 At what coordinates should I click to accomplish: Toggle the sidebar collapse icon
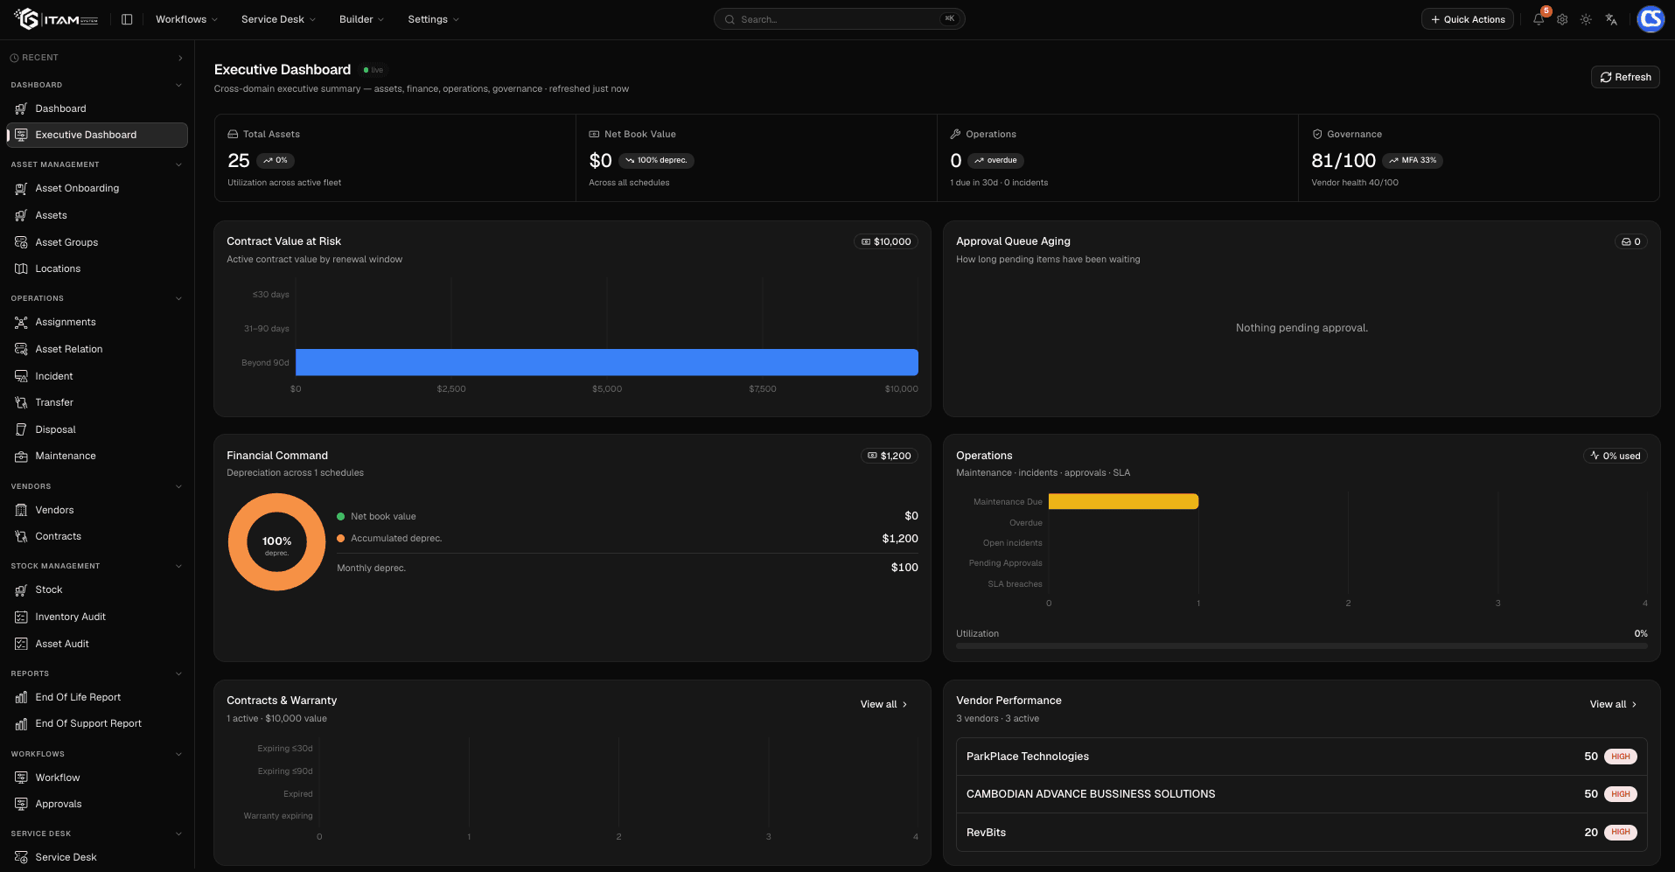point(127,19)
